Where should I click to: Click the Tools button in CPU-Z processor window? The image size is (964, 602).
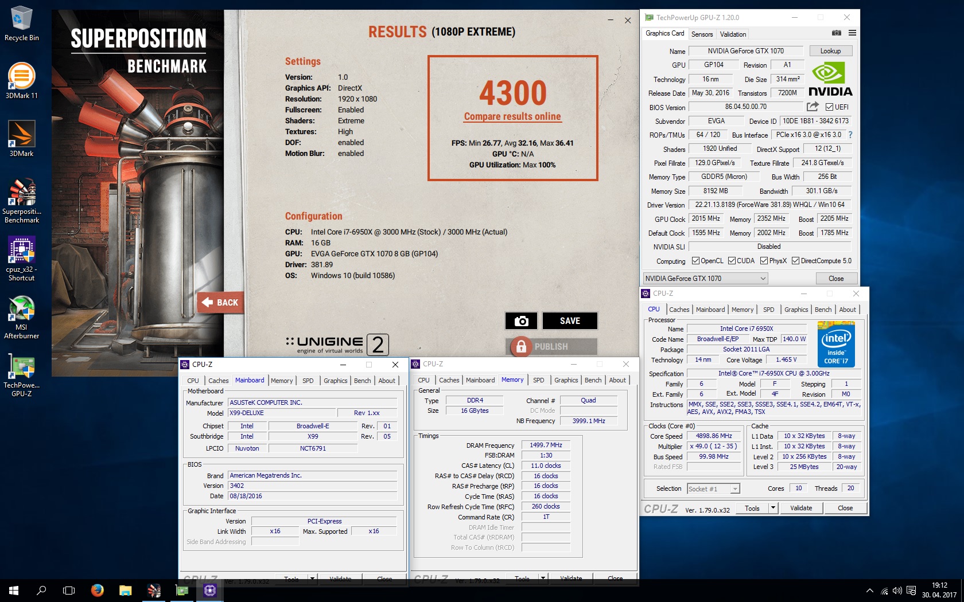coord(752,508)
